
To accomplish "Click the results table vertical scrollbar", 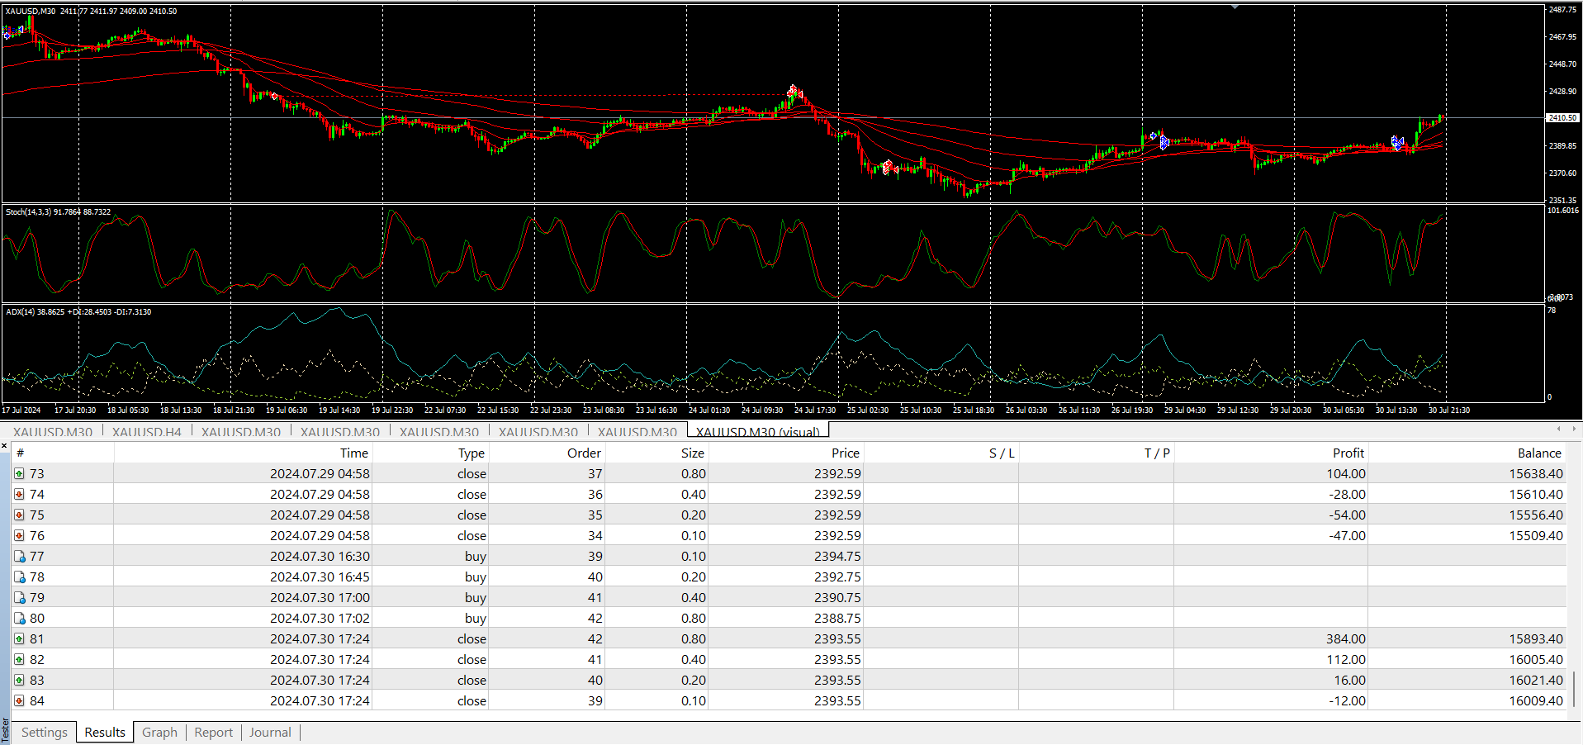I will 1574,687.
